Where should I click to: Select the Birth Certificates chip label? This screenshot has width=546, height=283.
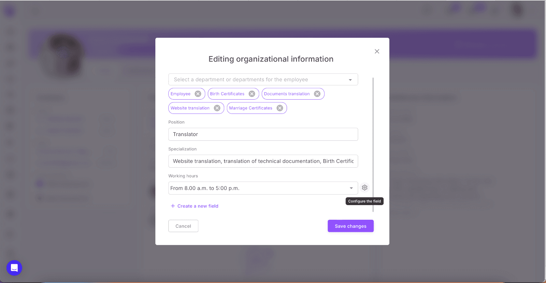click(227, 94)
